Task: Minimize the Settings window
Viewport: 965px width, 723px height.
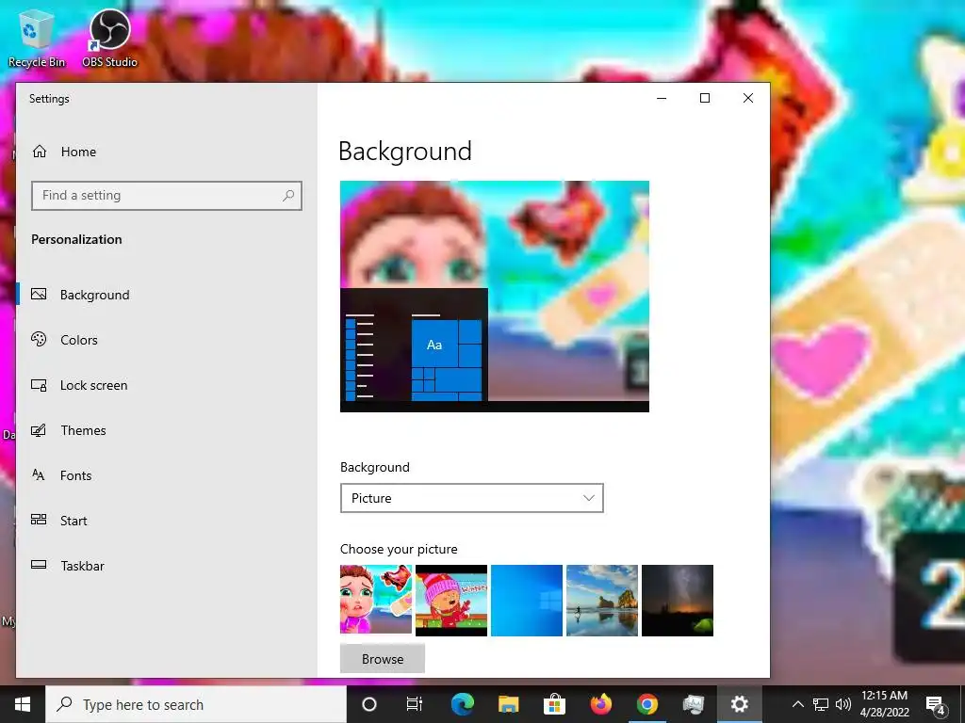Action: click(662, 98)
